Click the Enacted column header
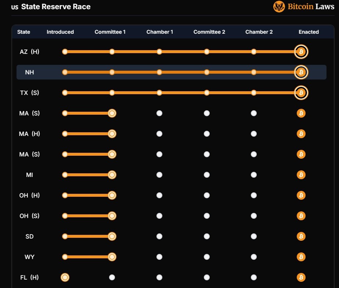 click(x=309, y=32)
